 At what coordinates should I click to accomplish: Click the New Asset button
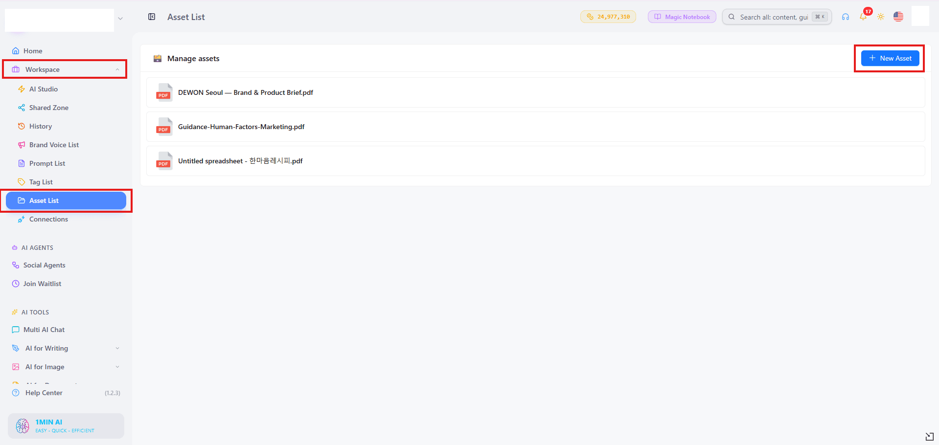(x=890, y=58)
